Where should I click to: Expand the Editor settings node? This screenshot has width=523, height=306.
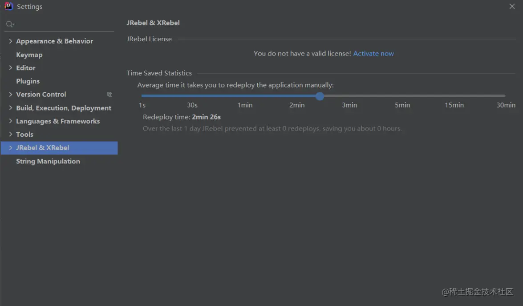(10, 68)
